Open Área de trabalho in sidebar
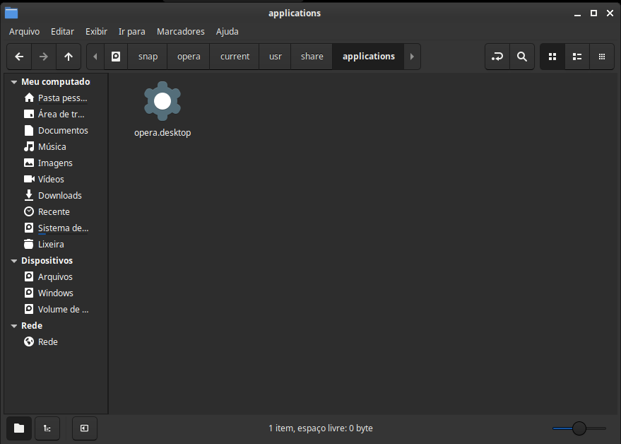 click(56, 114)
